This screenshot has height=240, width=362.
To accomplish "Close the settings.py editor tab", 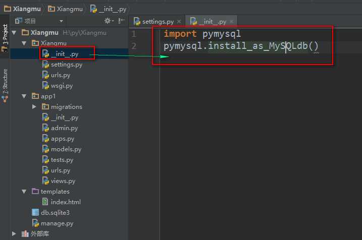I will pyautogui.click(x=179, y=22).
